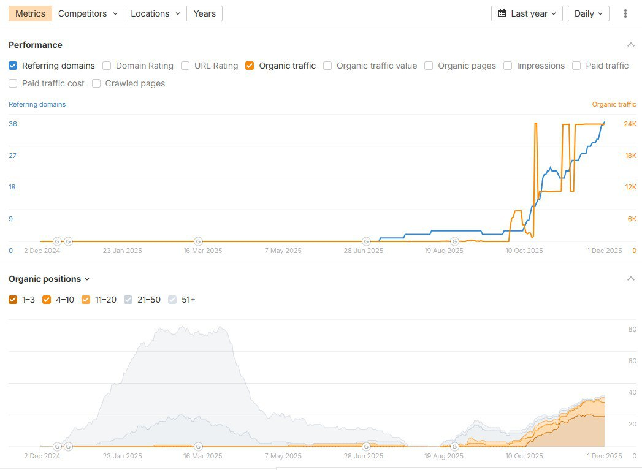Screen dimensions: 642x470
Task: Uncheck the Referring domains checkbox
Action: pos(13,66)
